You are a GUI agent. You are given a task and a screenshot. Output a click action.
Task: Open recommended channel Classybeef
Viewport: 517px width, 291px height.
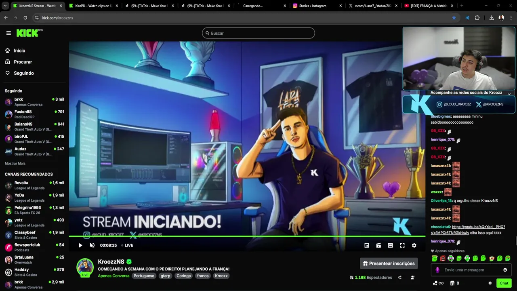pyautogui.click(x=34, y=235)
